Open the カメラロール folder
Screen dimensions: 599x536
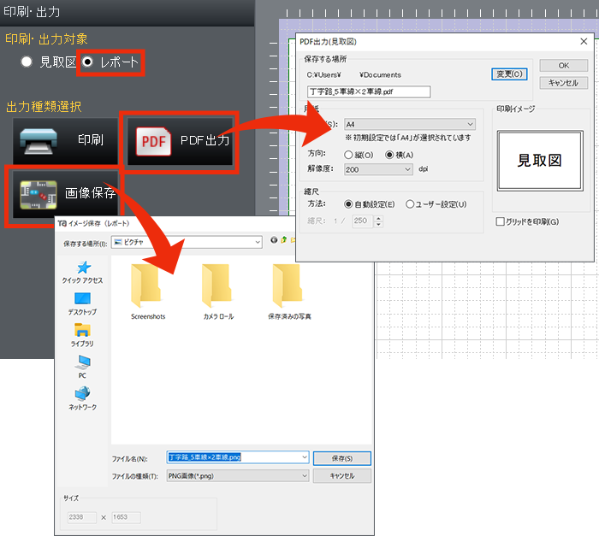point(216,286)
